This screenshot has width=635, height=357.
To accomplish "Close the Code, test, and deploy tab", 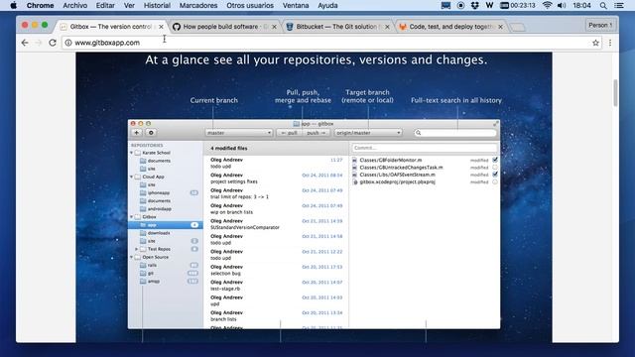I will click(x=500, y=27).
